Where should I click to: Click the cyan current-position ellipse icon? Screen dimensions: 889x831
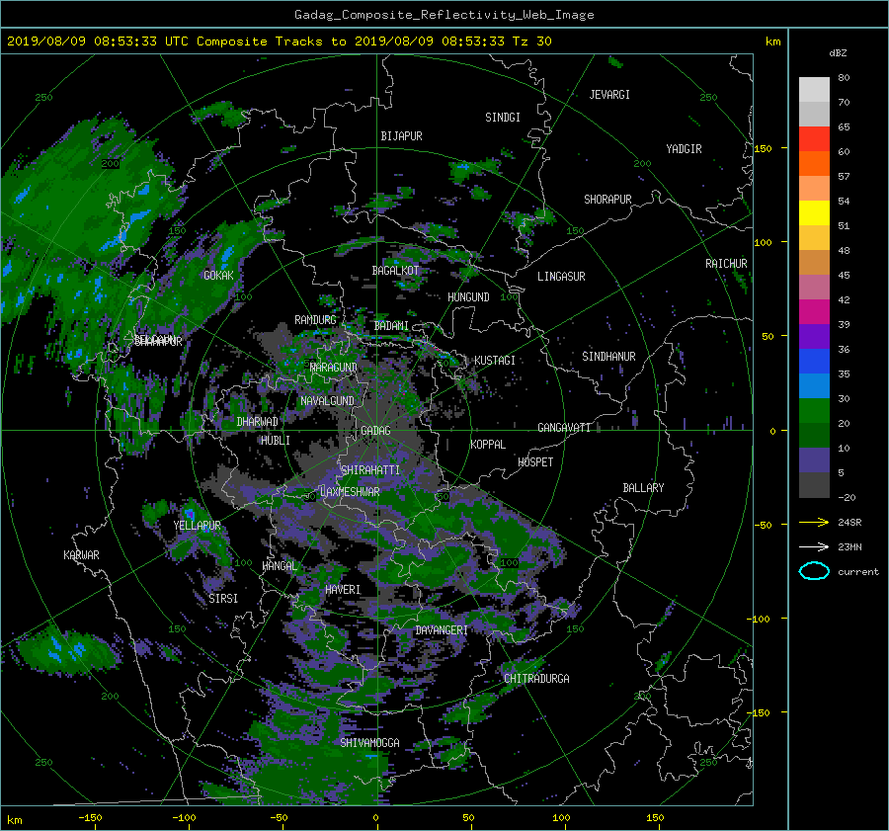[x=814, y=571]
